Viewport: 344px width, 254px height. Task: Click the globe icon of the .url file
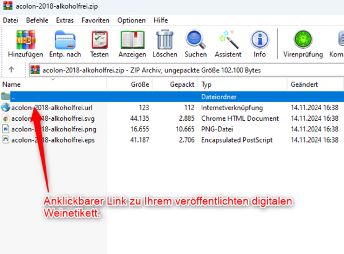[x=6, y=107]
